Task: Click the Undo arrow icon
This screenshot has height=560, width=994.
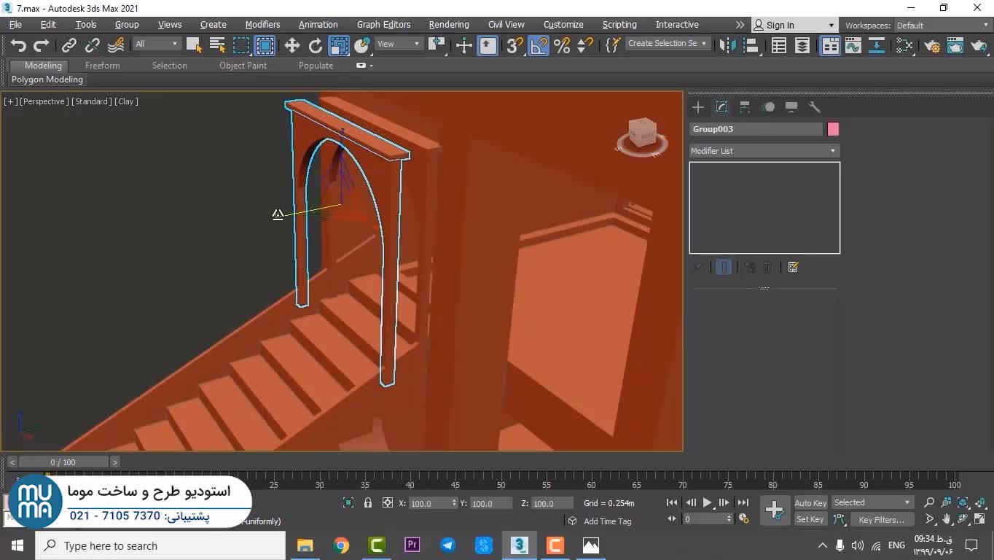Action: click(17, 46)
